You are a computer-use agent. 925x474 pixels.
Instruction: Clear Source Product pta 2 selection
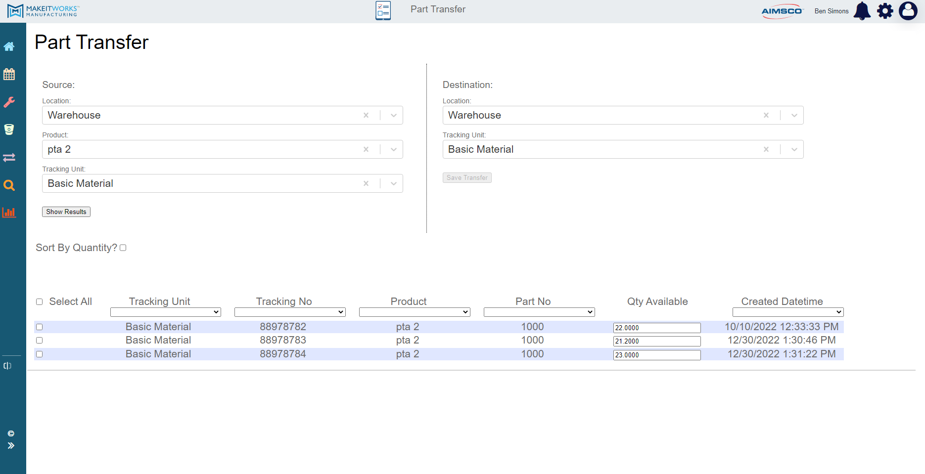[x=366, y=149]
